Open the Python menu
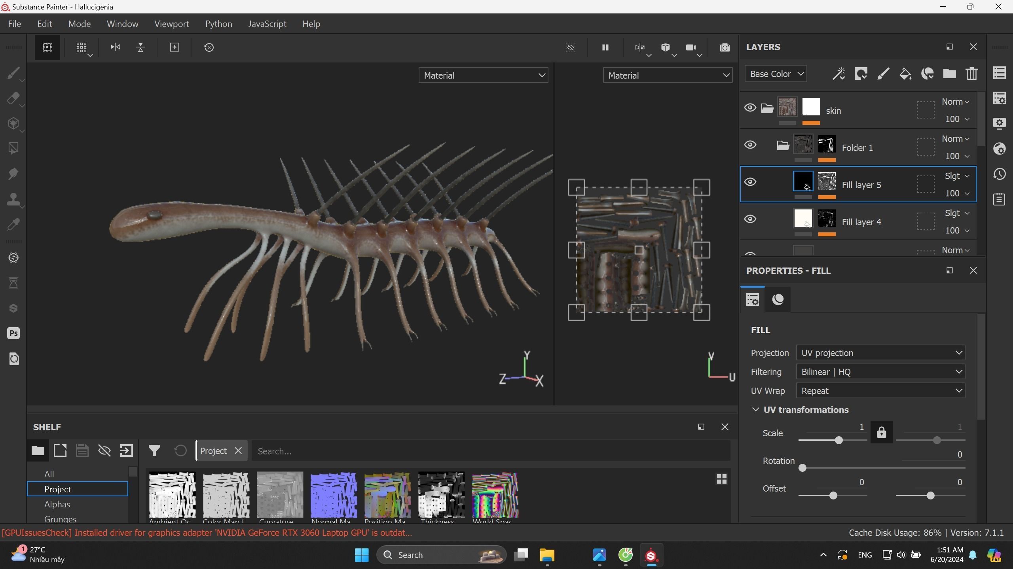Image resolution: width=1013 pixels, height=569 pixels. pos(218,24)
